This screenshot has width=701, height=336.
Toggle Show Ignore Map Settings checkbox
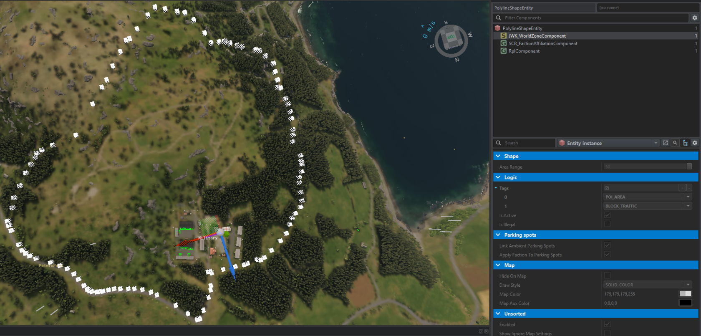pyautogui.click(x=608, y=333)
